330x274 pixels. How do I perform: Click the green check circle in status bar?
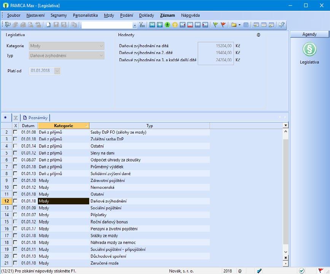point(301,271)
